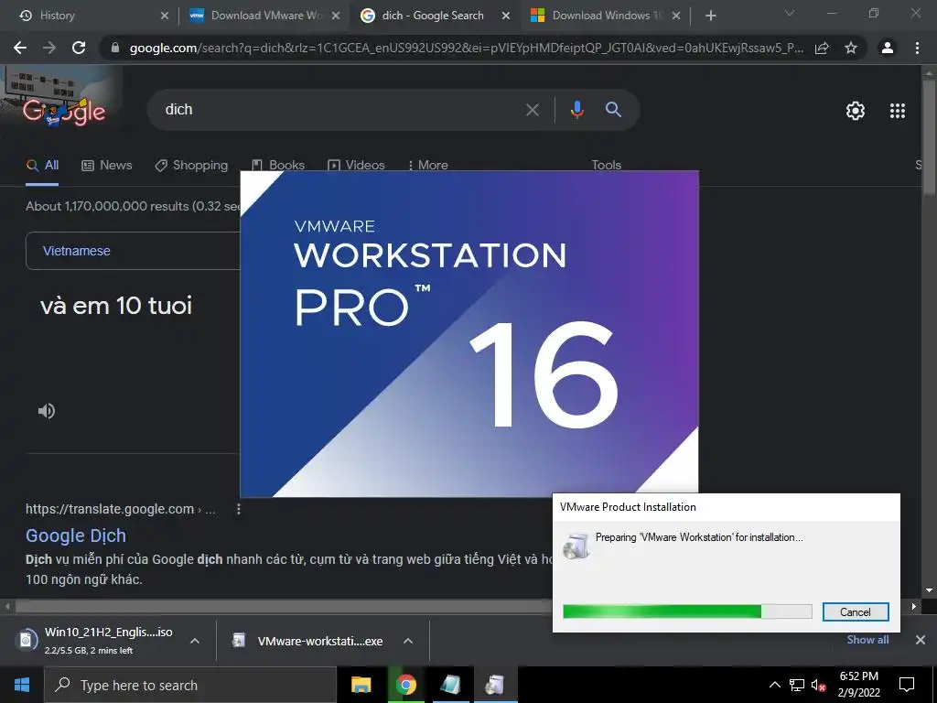Close the History tab
Viewport: 937px width, 703px height.
(165, 16)
